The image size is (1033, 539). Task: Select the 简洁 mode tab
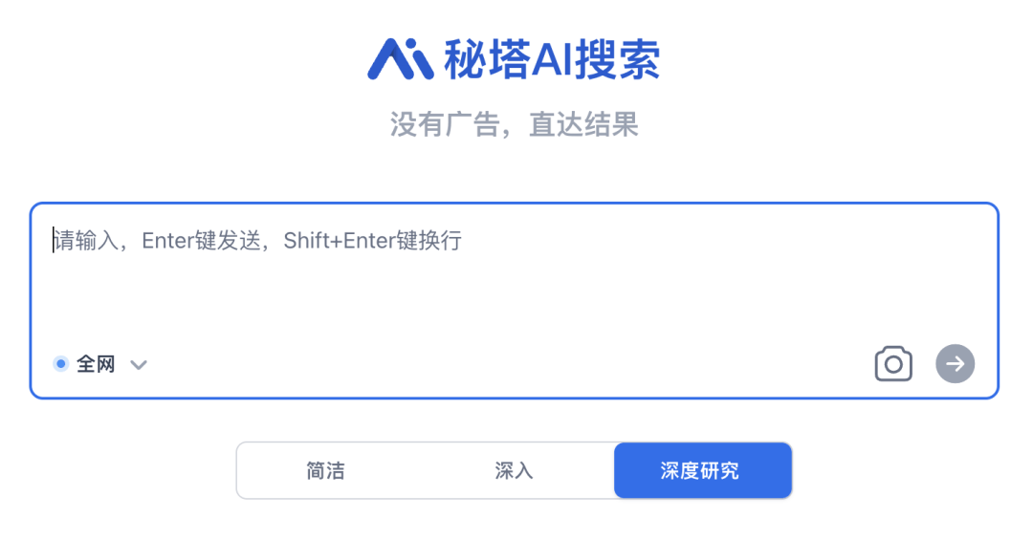325,470
